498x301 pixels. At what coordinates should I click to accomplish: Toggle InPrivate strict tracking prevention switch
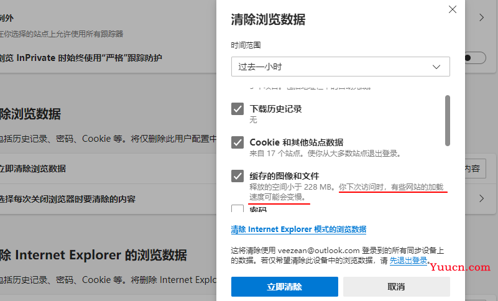pyautogui.click(x=476, y=58)
